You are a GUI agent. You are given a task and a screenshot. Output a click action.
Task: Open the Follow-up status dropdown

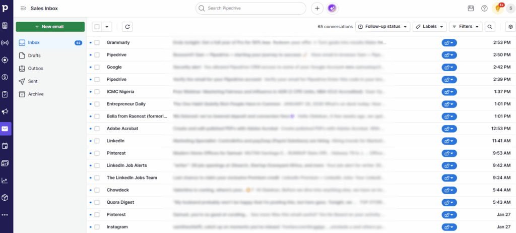(383, 27)
